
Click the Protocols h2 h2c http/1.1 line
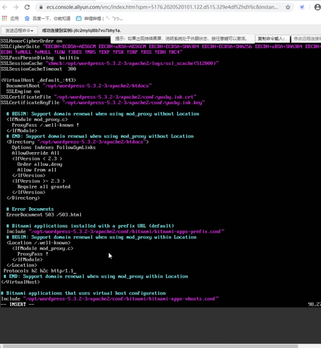pos(39,271)
